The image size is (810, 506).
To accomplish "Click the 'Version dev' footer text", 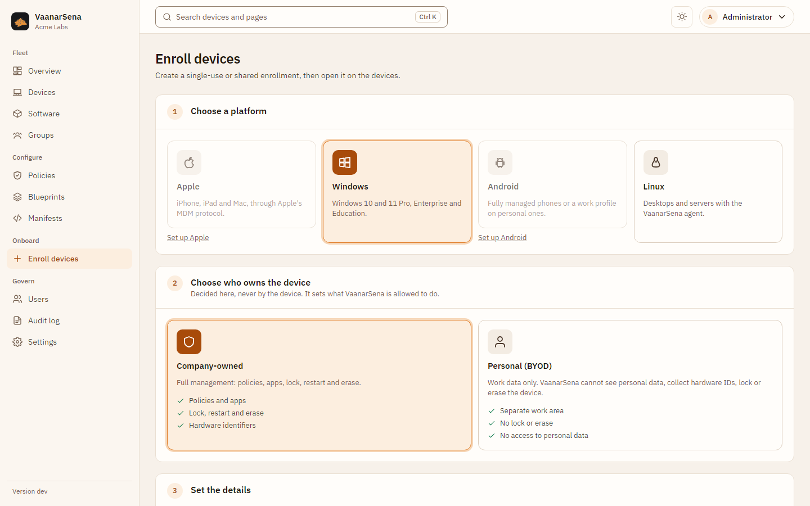I will (30, 491).
